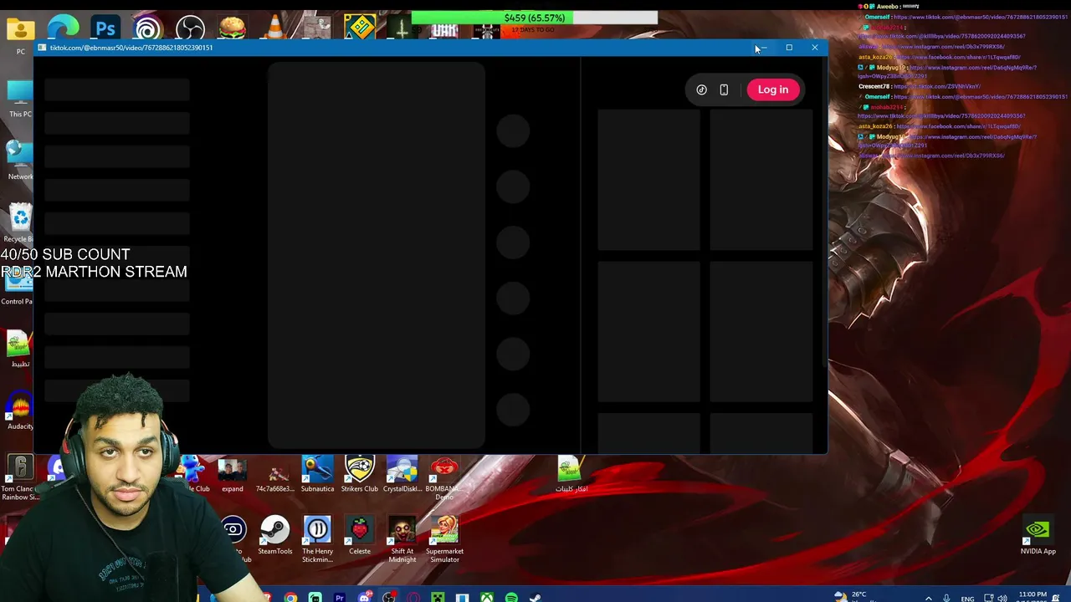Open the BOMBANA Demo shortcut
1071x602 pixels.
pyautogui.click(x=444, y=478)
